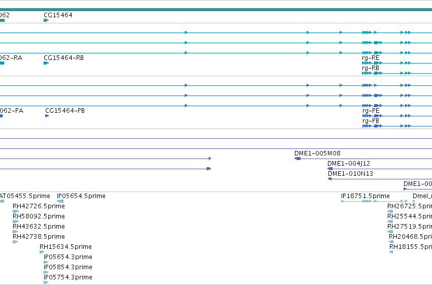Click the blue arrow glyph under CG15464-PB
Viewport: 432px width, 285px height.
click(x=47, y=116)
